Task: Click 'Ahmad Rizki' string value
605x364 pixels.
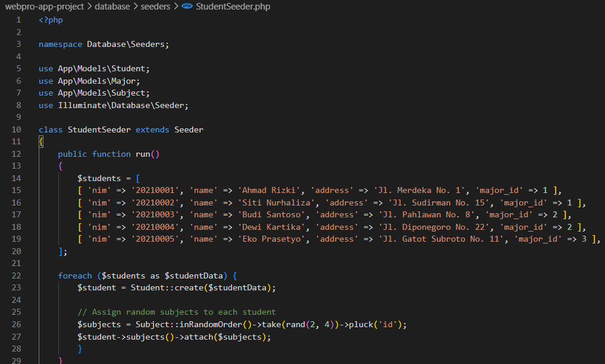Action: tap(268, 190)
